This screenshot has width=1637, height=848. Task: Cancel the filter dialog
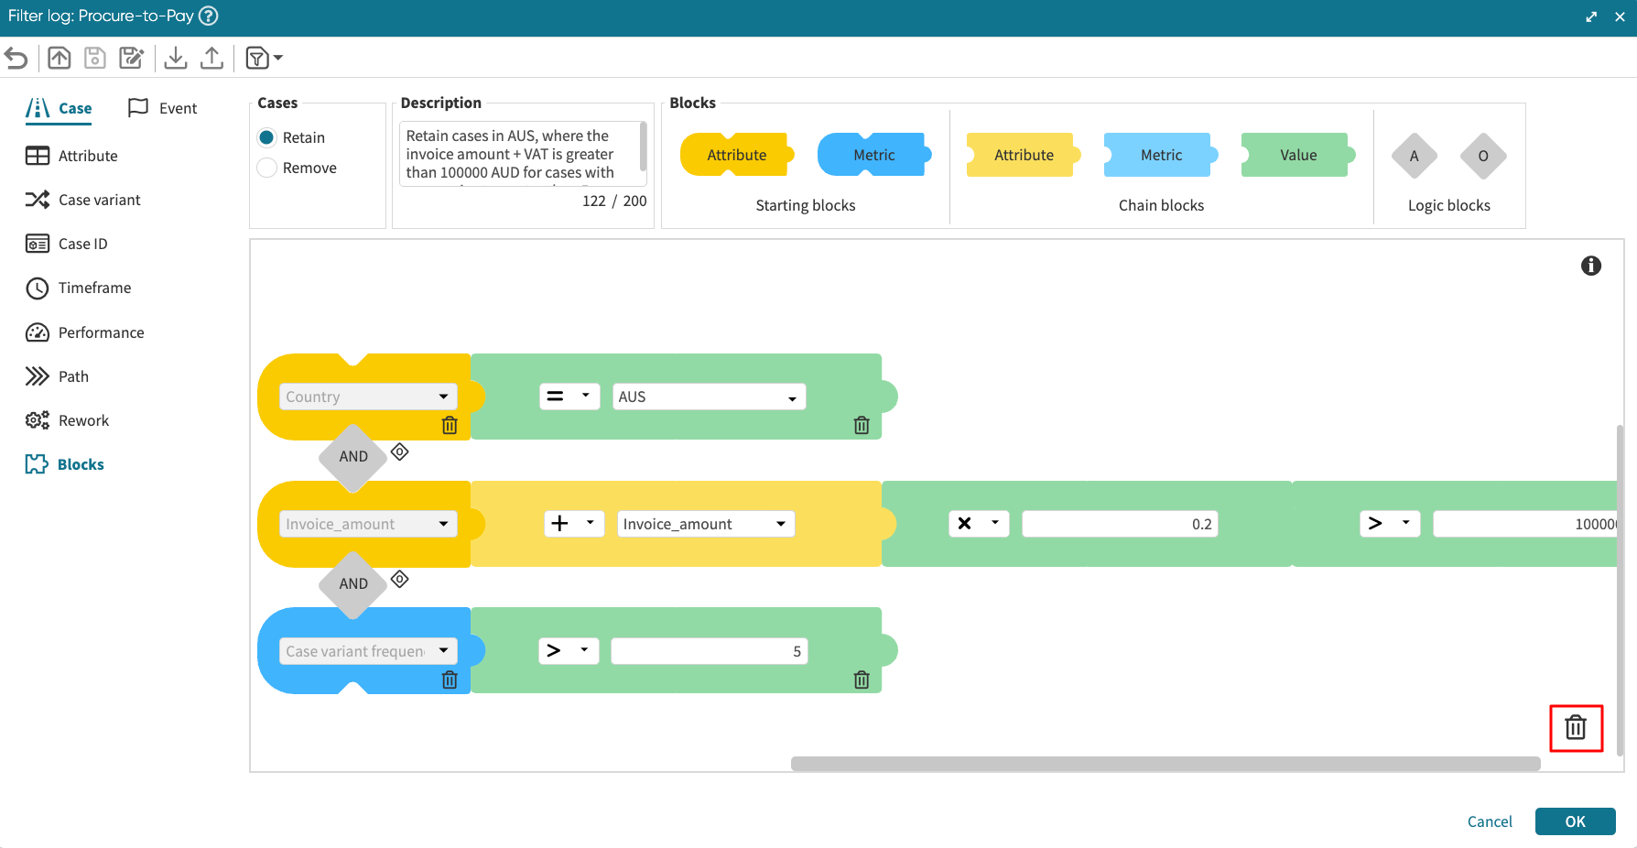(1489, 821)
